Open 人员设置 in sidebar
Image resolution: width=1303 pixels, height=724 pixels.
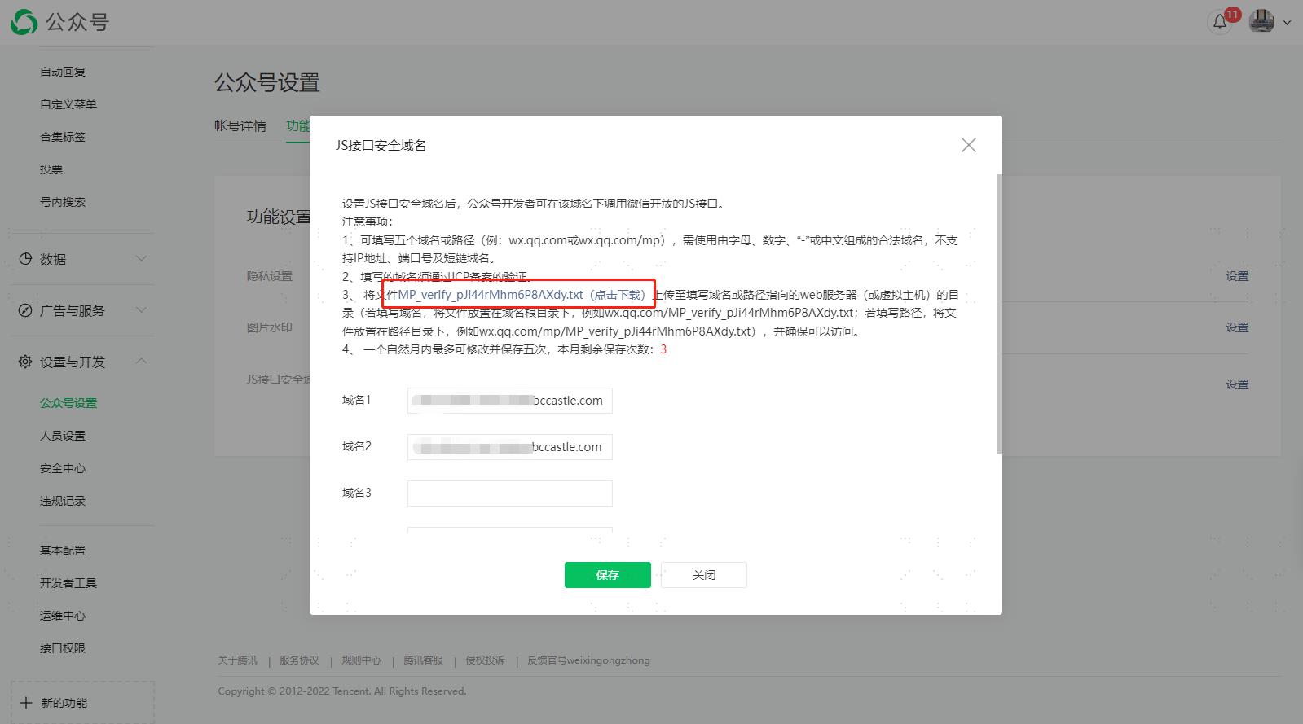[x=63, y=436]
